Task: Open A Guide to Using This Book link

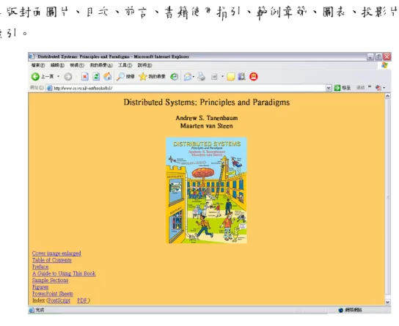Action: pyautogui.click(x=64, y=273)
